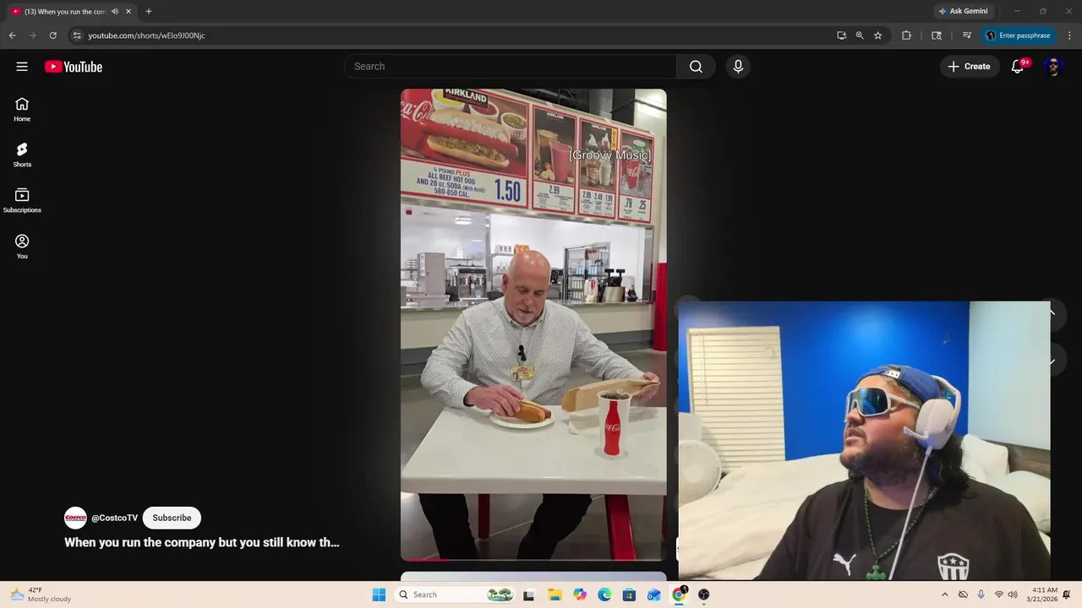Screen dimensions: 1082x608
Task: Open Task View on the taskbar
Action: tap(529, 594)
